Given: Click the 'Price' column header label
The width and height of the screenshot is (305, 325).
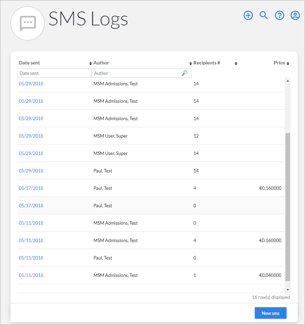Looking at the screenshot, I should point(279,63).
